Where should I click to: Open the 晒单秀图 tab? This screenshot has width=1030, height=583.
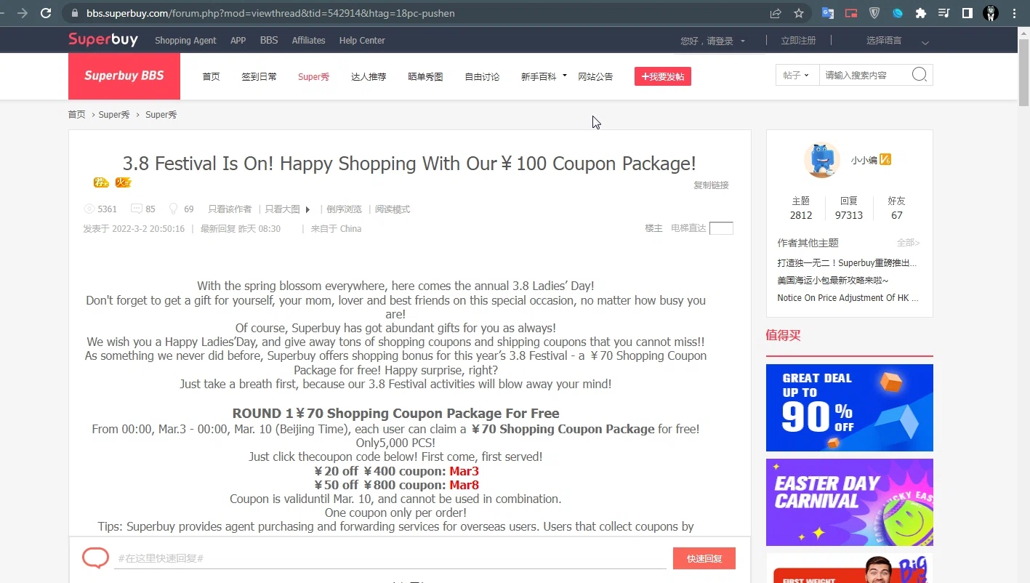[425, 76]
